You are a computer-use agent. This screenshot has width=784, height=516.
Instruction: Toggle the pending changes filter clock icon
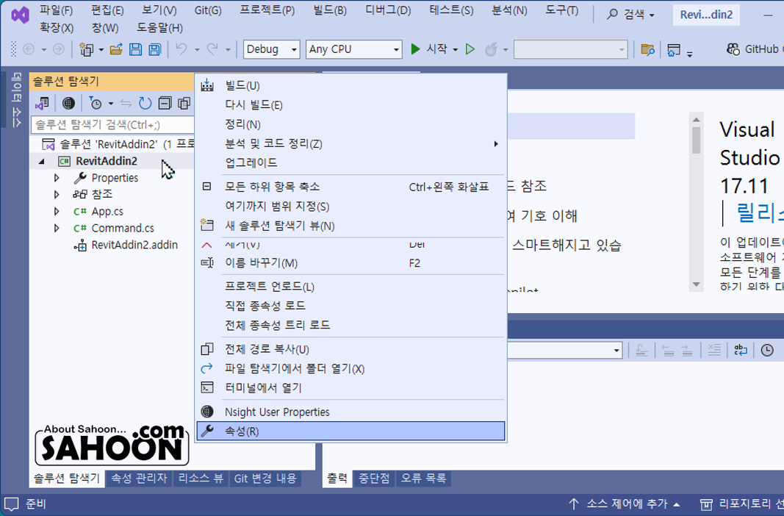point(96,103)
